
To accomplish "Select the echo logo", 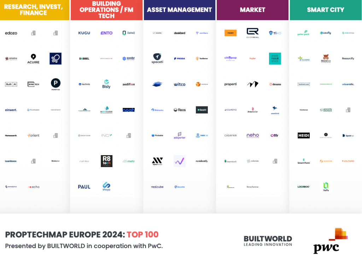I will click(x=34, y=187).
